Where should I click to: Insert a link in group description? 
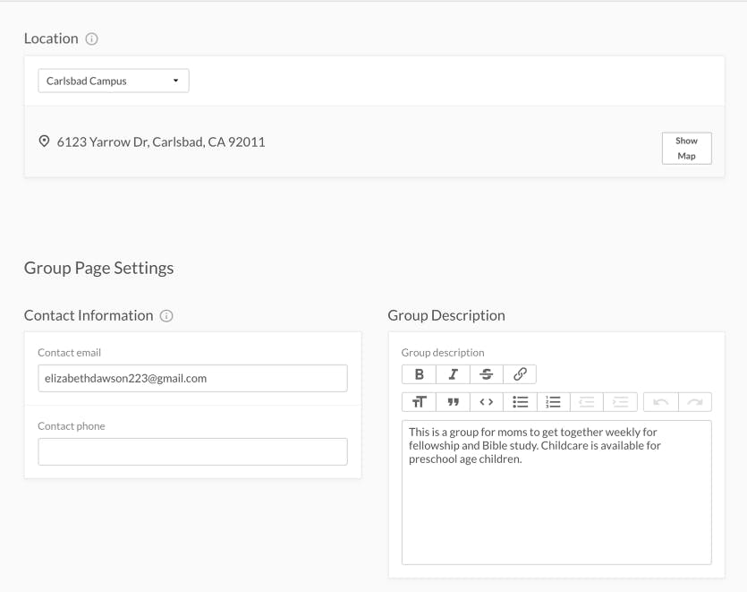click(520, 374)
